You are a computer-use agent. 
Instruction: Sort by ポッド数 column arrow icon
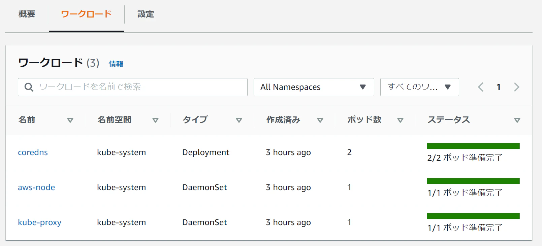pyautogui.click(x=400, y=120)
